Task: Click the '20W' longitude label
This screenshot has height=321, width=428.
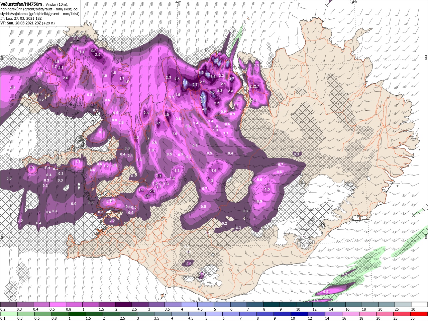Action: tap(178, 2)
